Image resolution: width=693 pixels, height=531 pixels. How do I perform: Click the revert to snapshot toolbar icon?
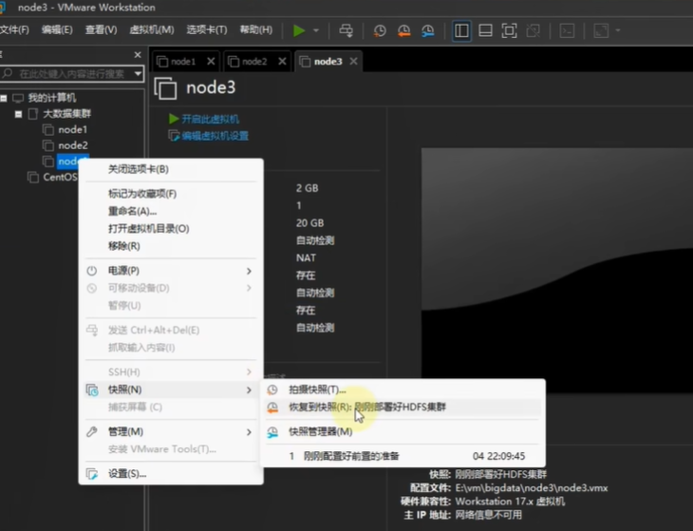pos(403,30)
